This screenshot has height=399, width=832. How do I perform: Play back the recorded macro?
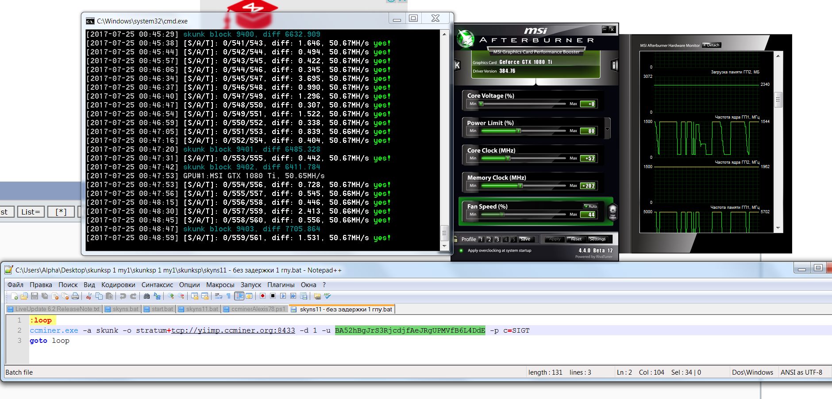click(x=283, y=296)
